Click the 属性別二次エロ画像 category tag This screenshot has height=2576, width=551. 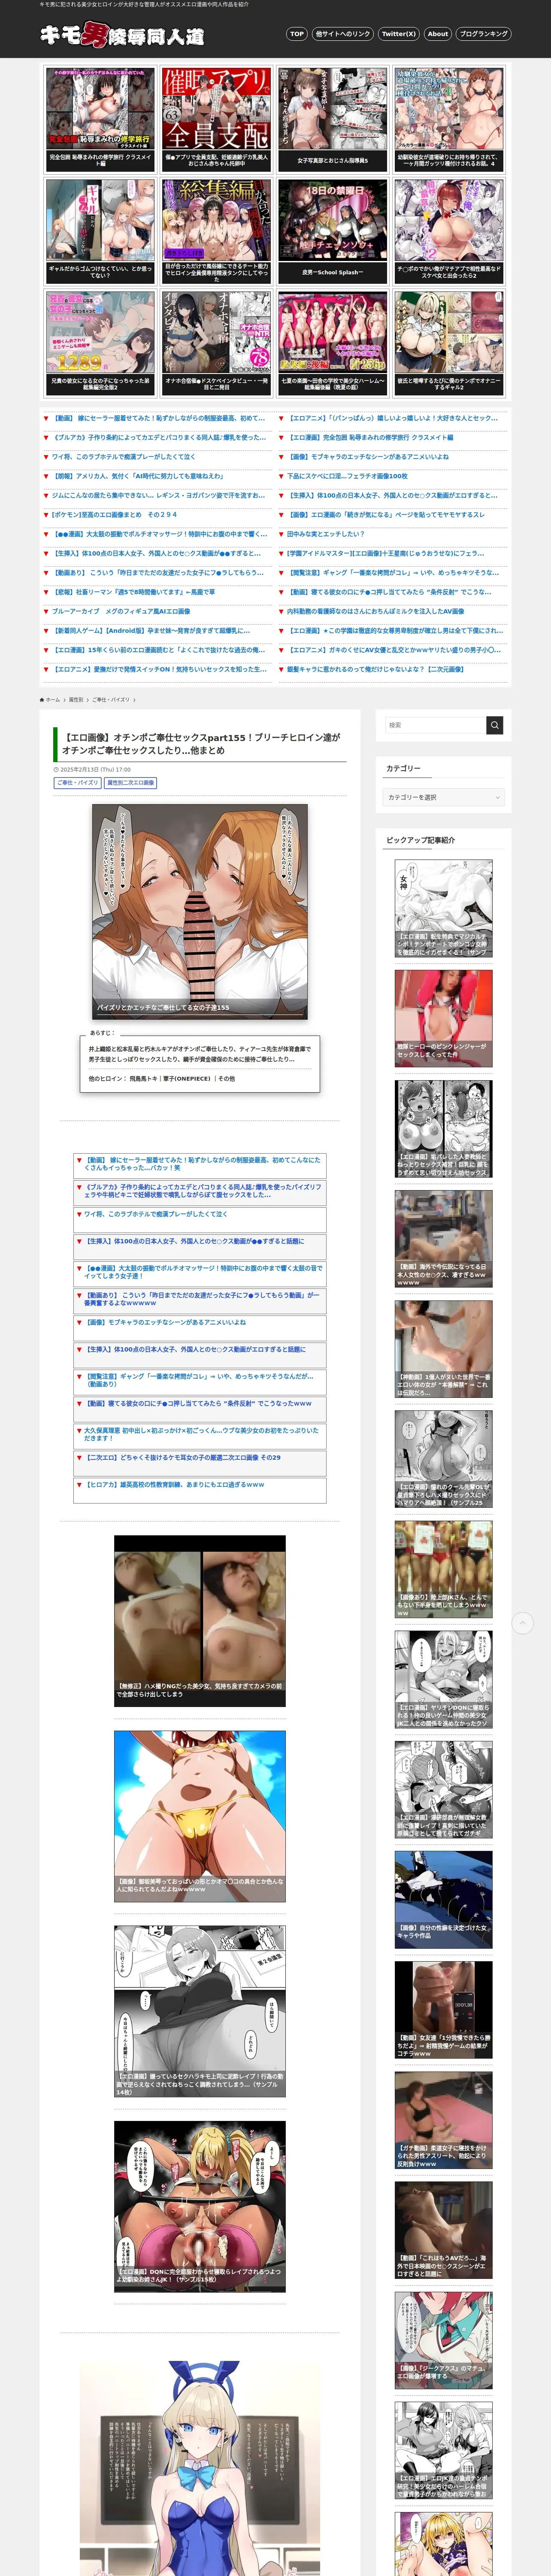pos(131,783)
